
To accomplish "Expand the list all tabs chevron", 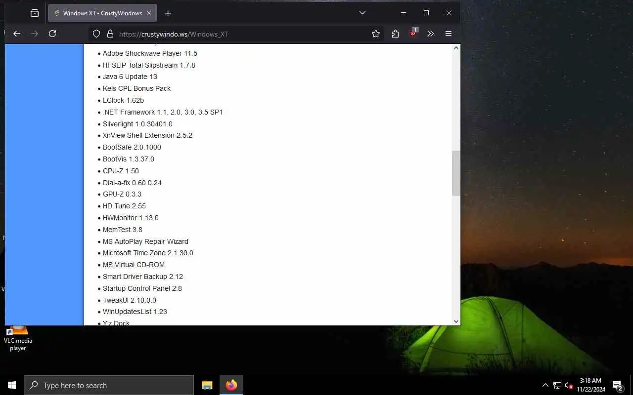I will [x=362, y=13].
